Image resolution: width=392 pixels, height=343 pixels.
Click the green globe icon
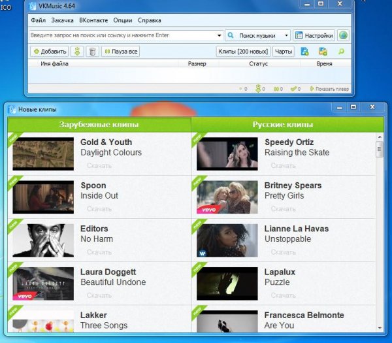coord(343,35)
